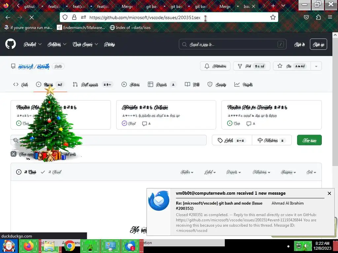Open the git bash and node email subject
338x253 pixels.
coord(219,206)
